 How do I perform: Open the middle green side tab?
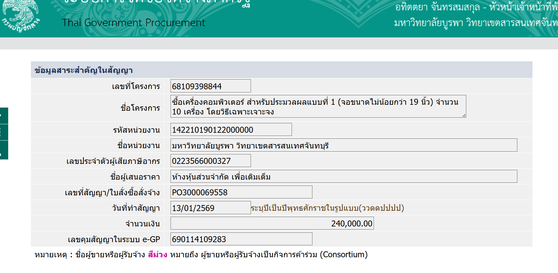[4, 132]
